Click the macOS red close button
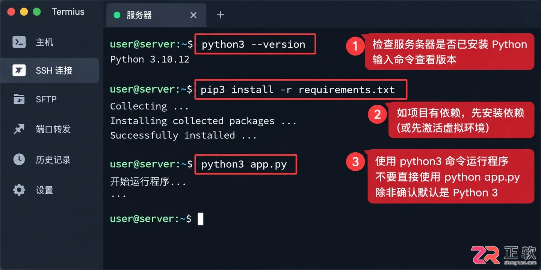 click(x=11, y=12)
